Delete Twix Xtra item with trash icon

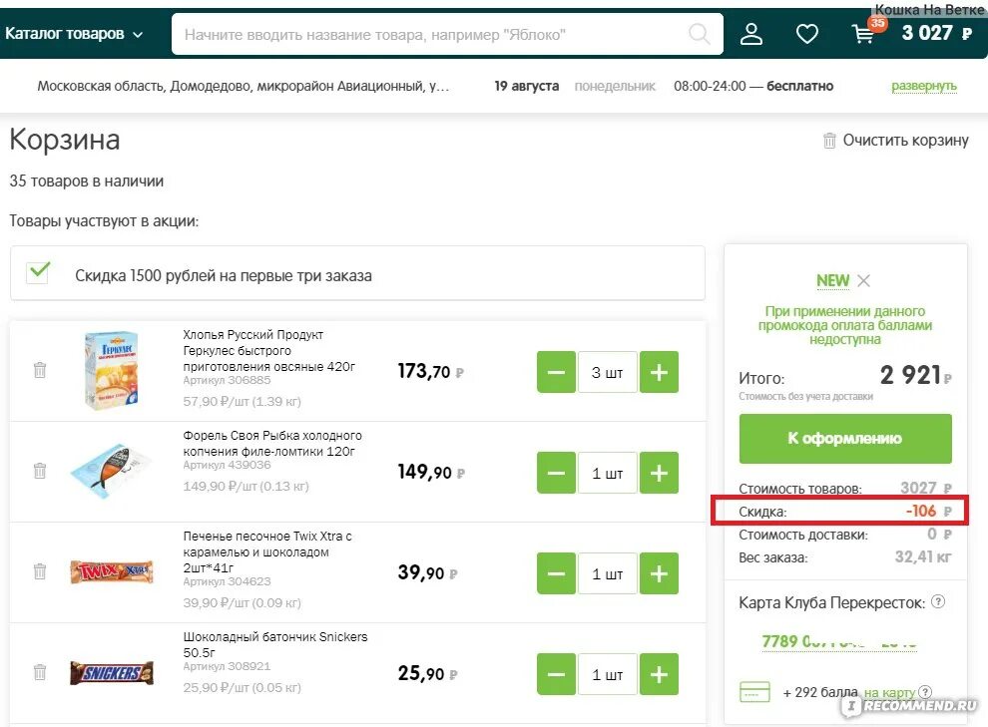click(x=40, y=571)
